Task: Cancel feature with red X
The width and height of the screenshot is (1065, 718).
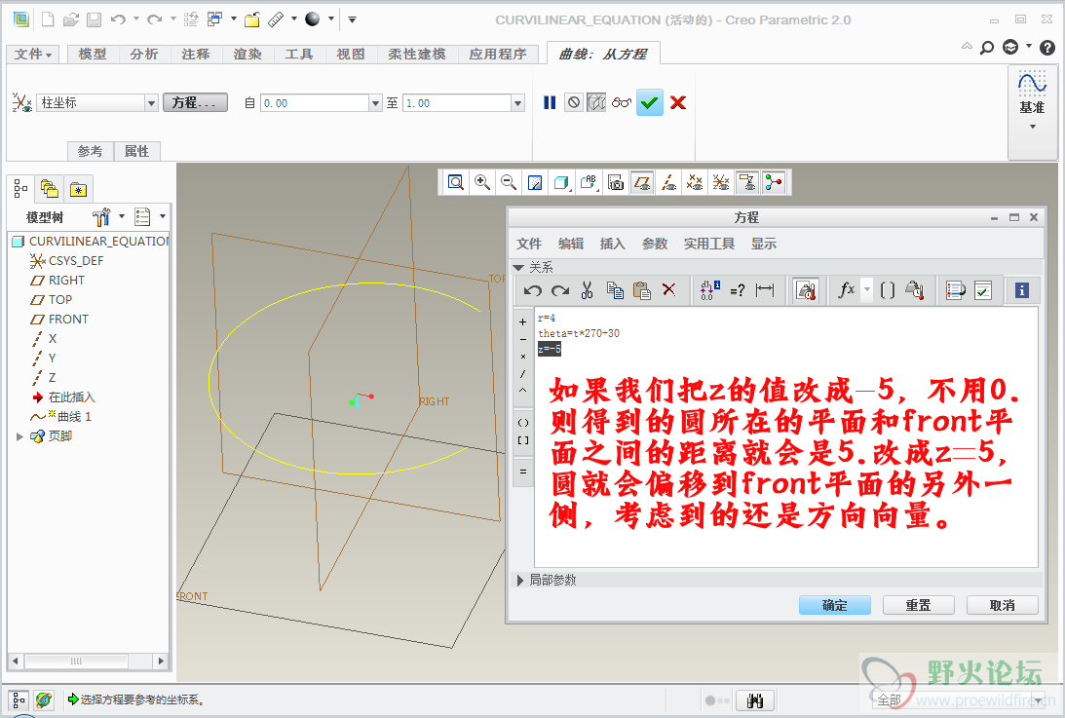Action: click(678, 102)
